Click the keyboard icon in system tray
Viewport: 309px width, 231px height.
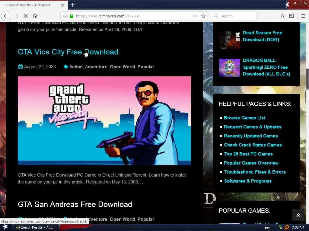267,228
